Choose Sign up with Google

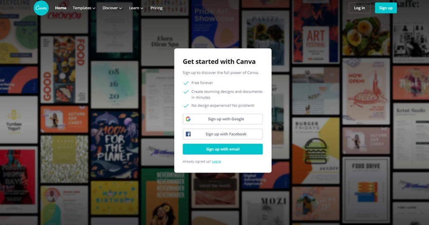tap(223, 119)
